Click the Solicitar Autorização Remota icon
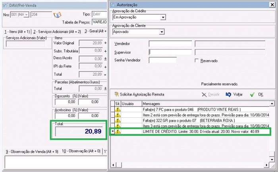The height and width of the screenshot is (172, 278). click(x=116, y=94)
